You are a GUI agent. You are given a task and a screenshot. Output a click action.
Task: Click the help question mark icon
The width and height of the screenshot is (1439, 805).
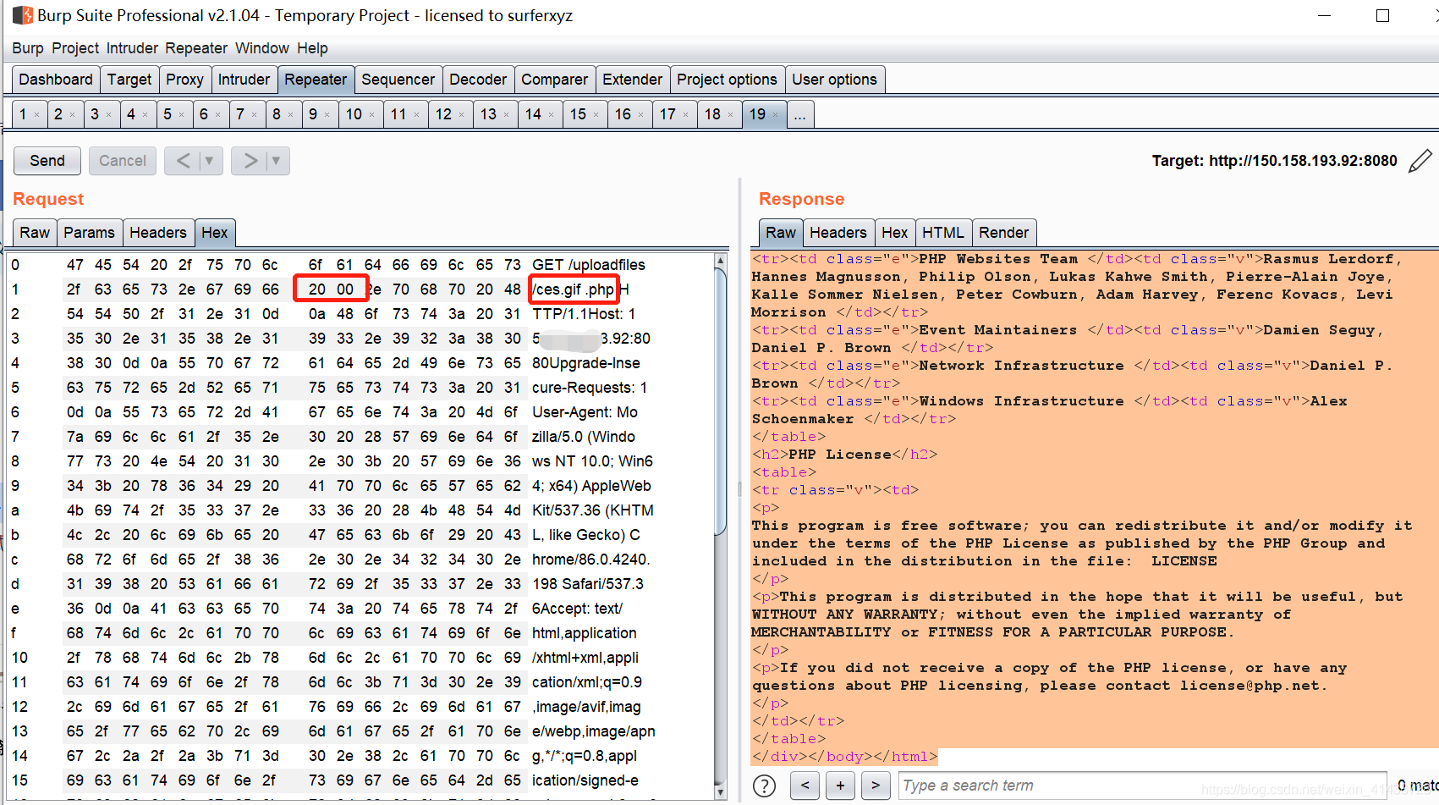tap(764, 786)
